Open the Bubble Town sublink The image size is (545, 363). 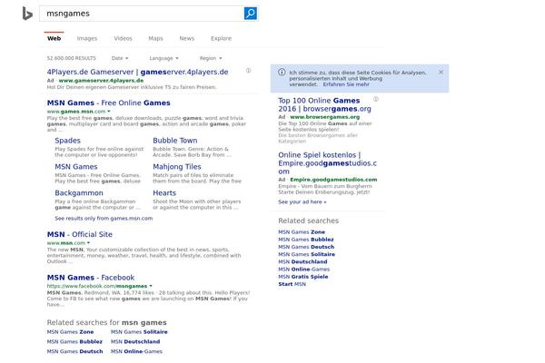[174, 141]
